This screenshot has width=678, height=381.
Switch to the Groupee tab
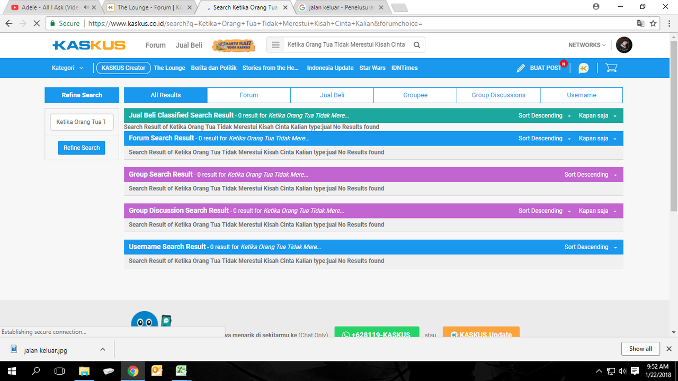click(415, 95)
